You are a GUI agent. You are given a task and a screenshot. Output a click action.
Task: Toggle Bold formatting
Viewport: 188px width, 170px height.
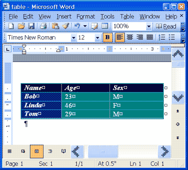[x=107, y=38]
